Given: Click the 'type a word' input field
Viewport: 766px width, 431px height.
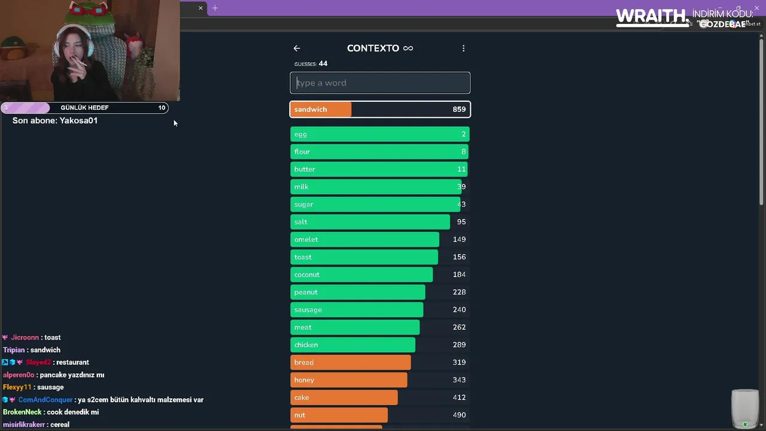Looking at the screenshot, I should click(380, 83).
